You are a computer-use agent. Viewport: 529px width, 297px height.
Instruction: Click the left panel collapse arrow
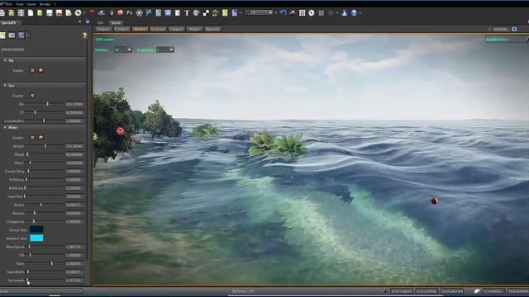(x=79, y=22)
